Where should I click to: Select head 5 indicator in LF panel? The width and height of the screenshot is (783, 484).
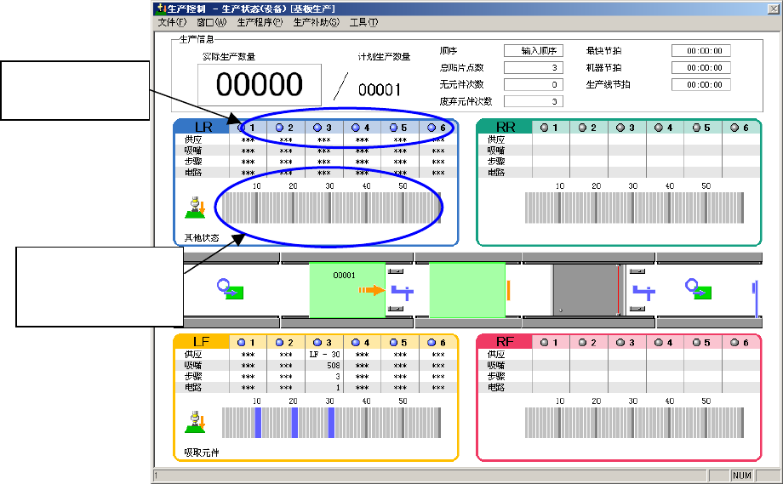tap(393, 342)
